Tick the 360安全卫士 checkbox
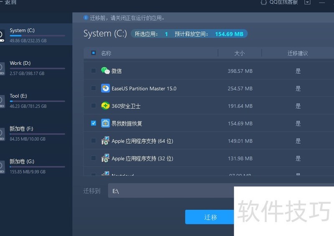This screenshot has width=334, height=236. click(x=94, y=106)
